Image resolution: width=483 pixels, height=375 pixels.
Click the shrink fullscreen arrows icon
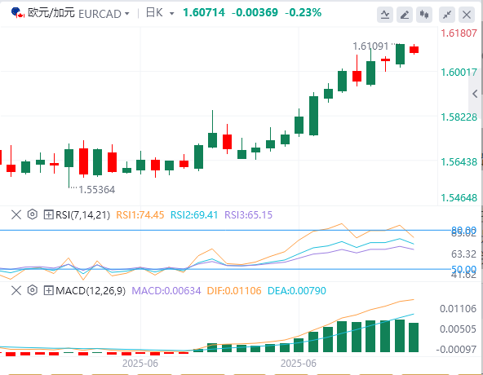(447, 15)
